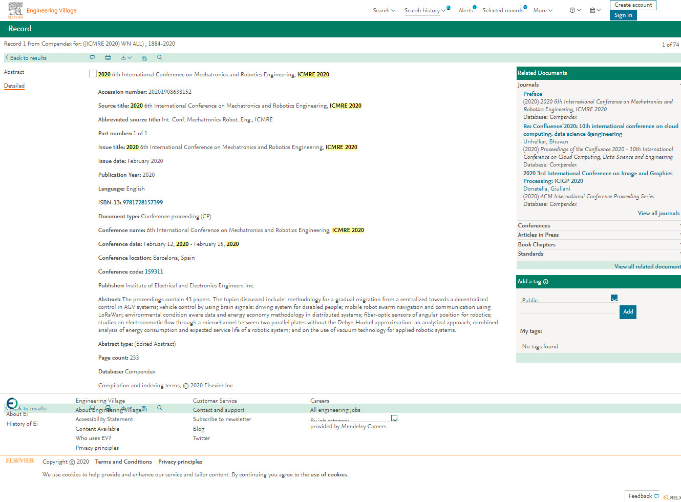Collapse the Journals related section
This screenshot has height=502, width=681.
click(599, 85)
